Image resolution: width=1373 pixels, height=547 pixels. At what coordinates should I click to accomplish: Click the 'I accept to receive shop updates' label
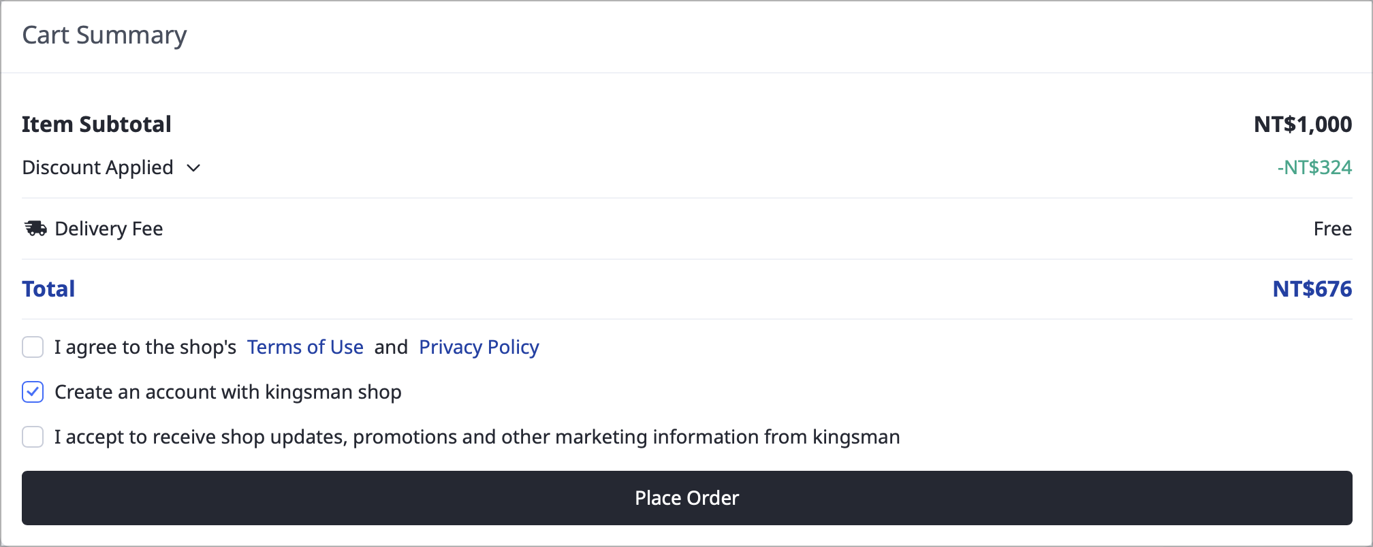[477, 437]
